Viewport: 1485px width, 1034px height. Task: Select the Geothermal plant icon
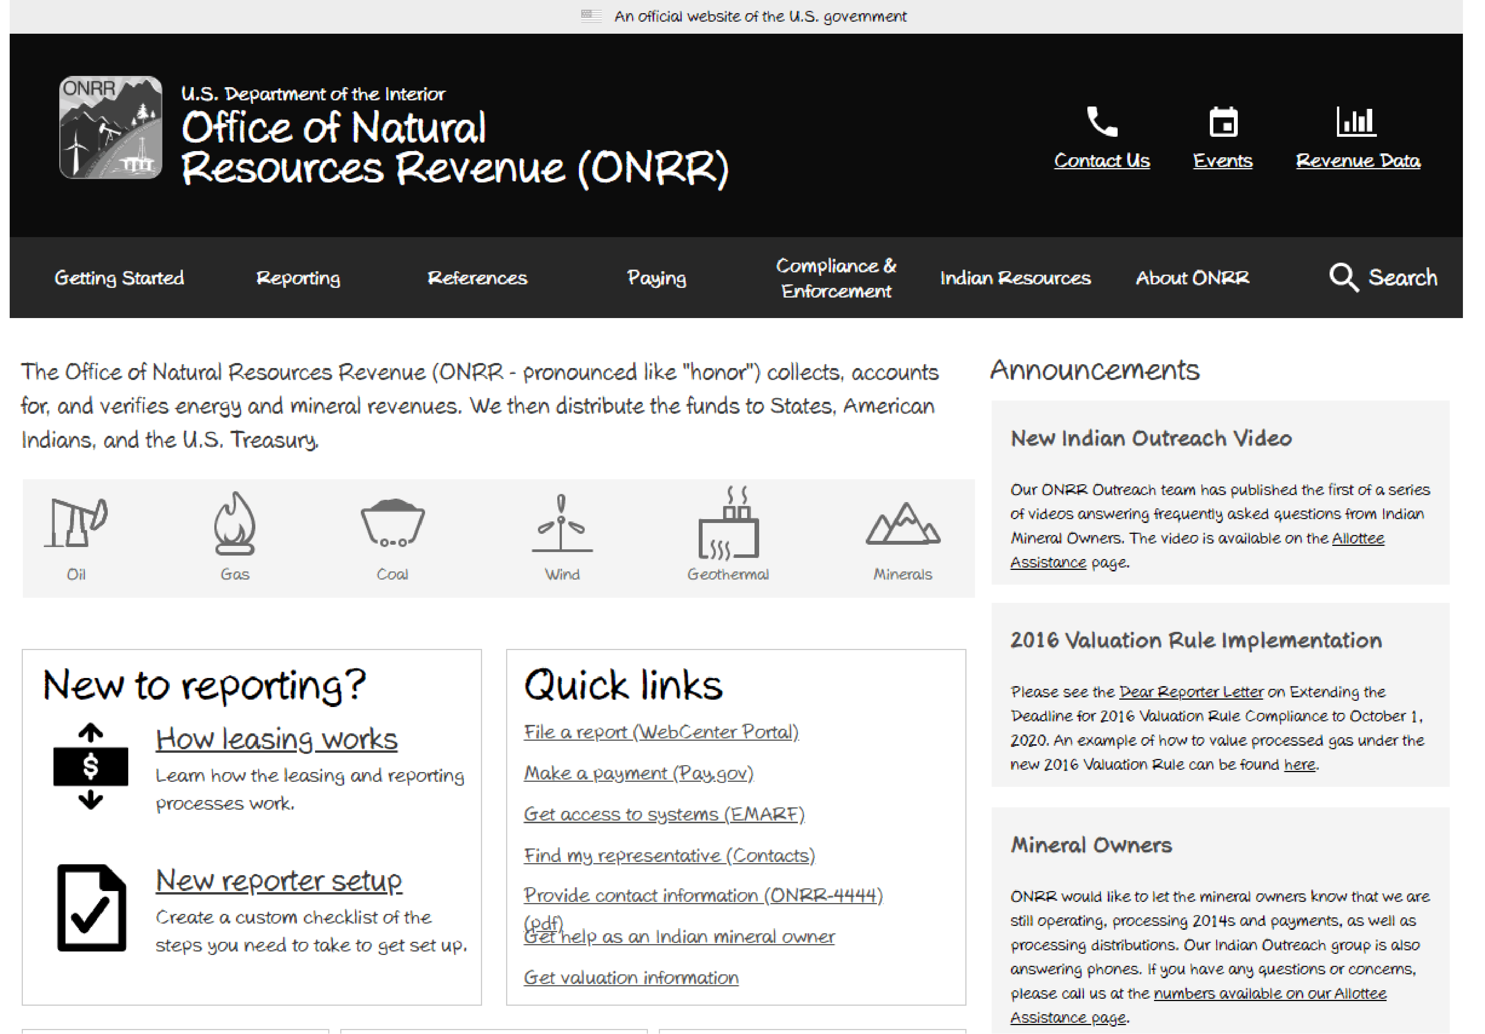click(728, 523)
